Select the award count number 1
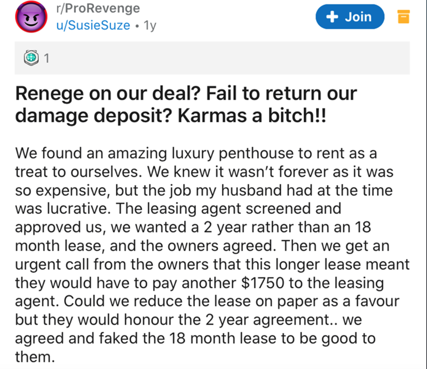This screenshot has width=427, height=369. point(46,58)
